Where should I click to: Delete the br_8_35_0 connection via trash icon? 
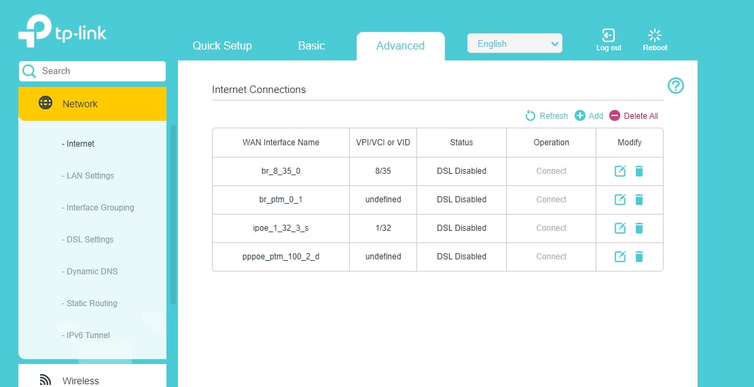639,171
